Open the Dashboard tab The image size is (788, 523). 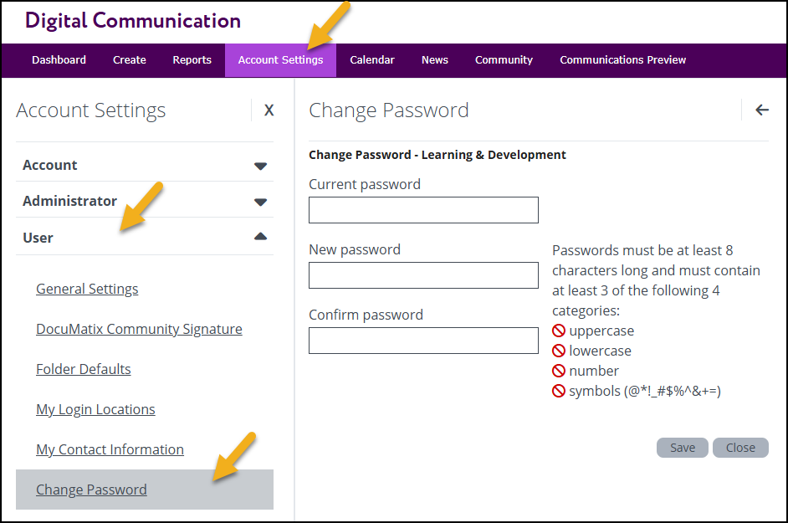(59, 60)
